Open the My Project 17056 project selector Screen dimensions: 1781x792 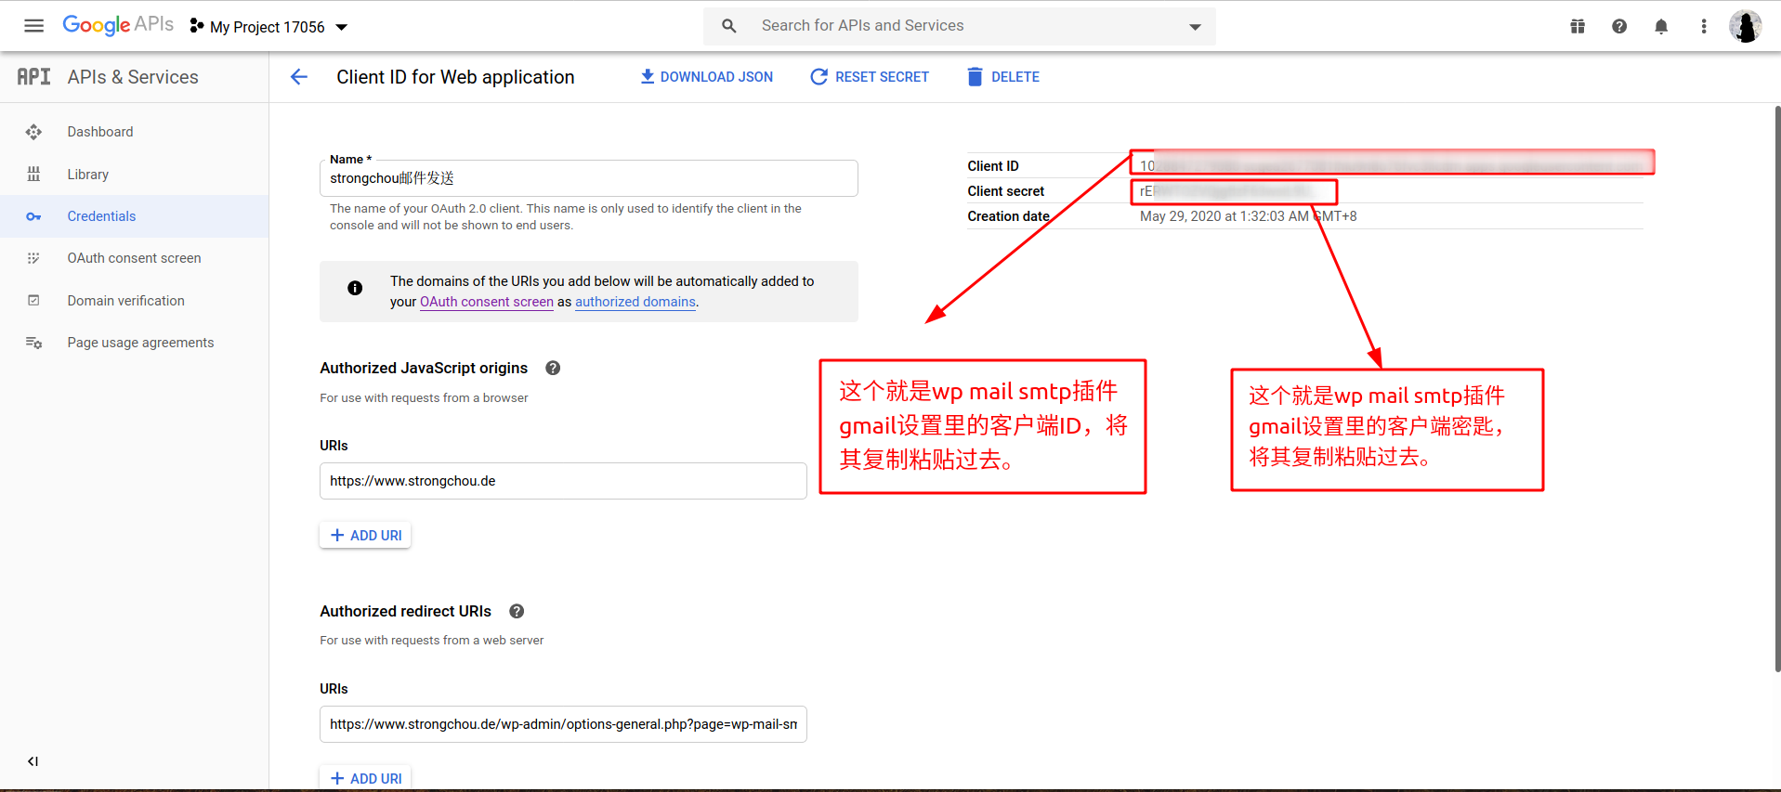[268, 27]
